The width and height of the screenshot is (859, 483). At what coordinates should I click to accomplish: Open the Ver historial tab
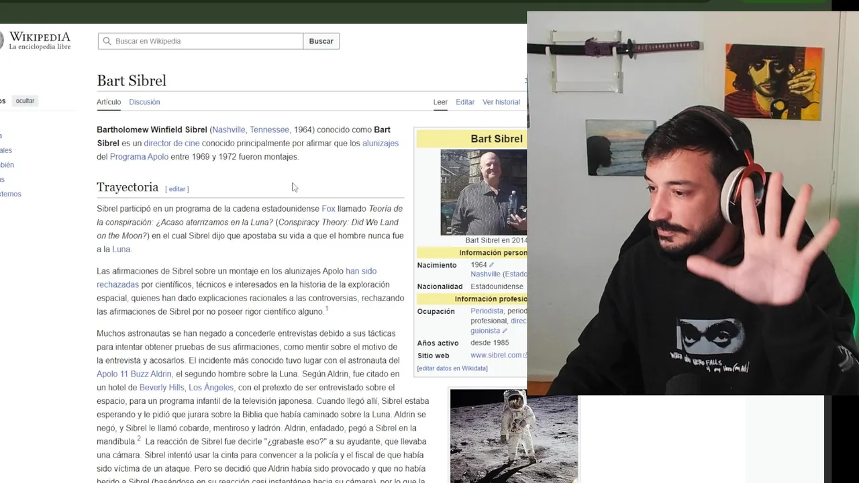tap(501, 102)
